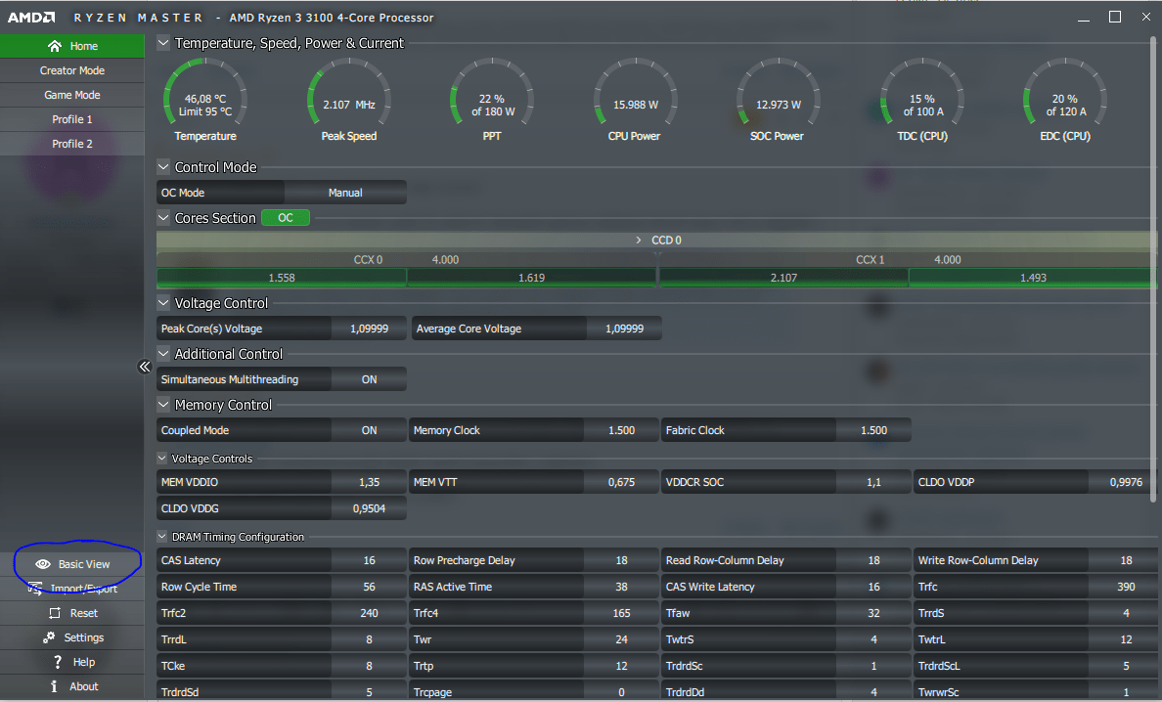Click CLDO VDDG value 0,9504
Viewport: 1162px width, 702px height.
point(369,508)
